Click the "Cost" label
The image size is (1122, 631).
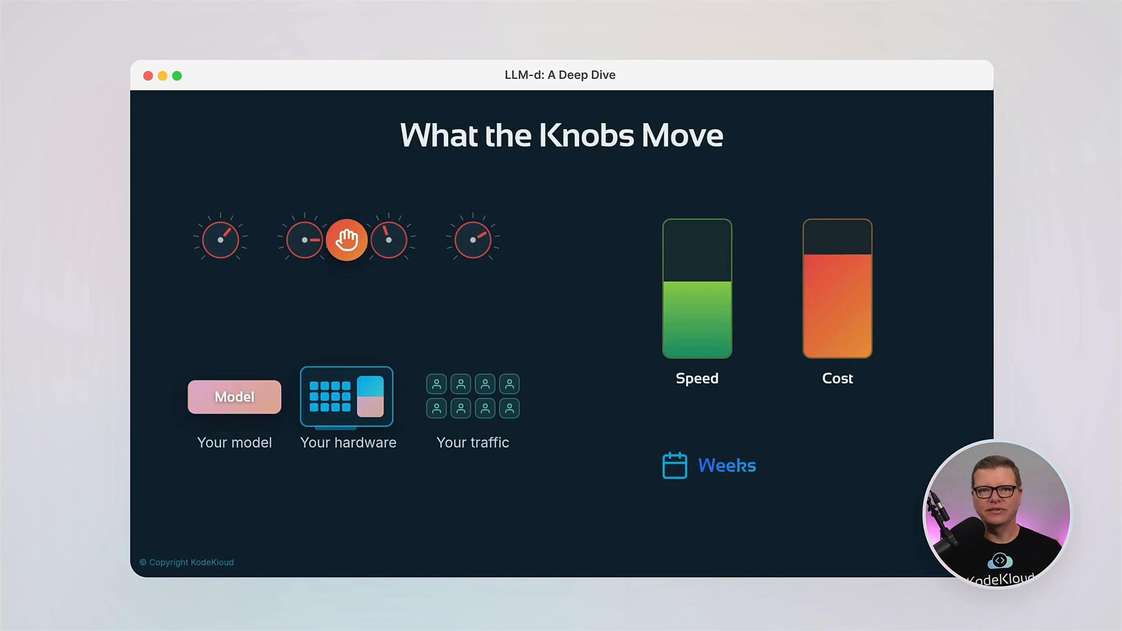tap(837, 378)
